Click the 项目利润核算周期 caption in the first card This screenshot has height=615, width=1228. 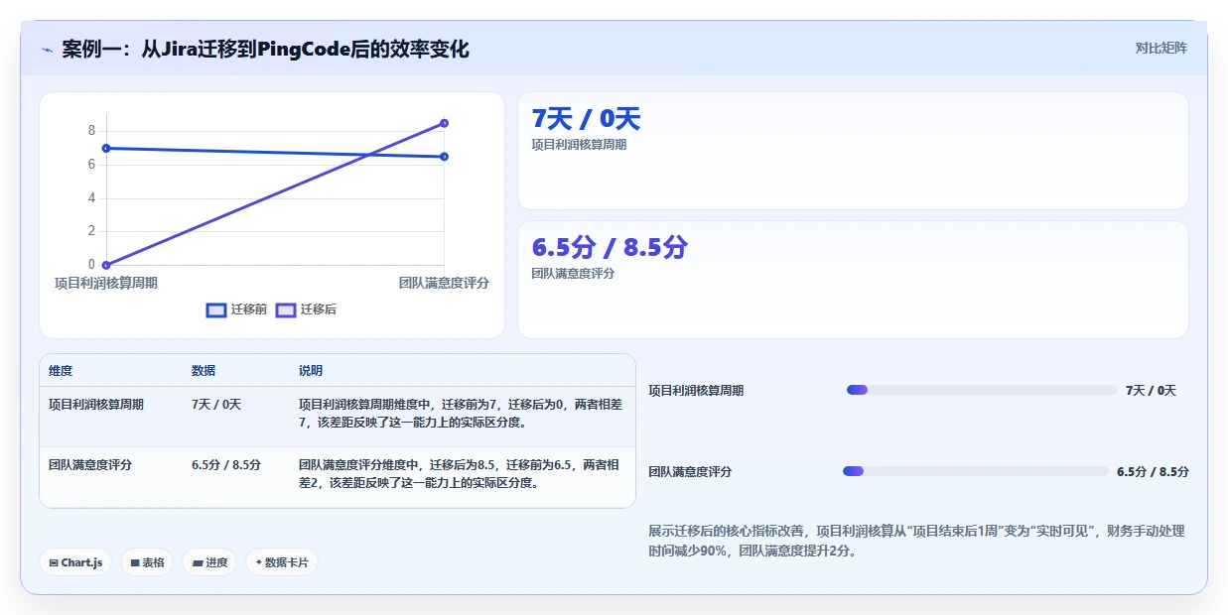tap(579, 145)
